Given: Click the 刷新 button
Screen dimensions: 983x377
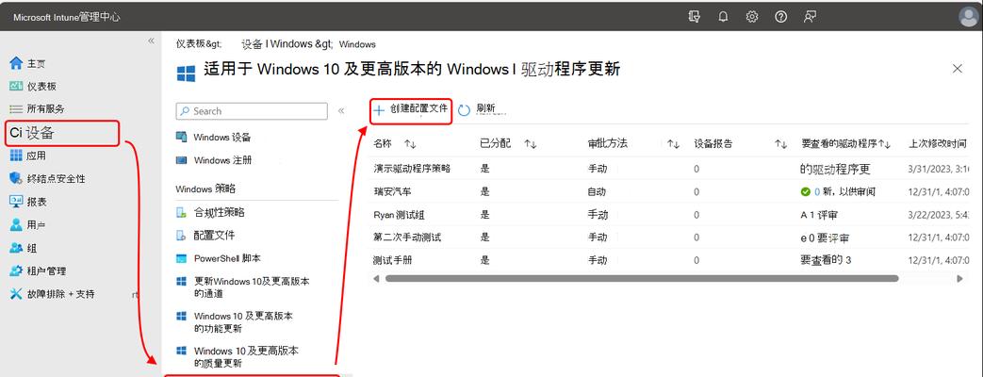Looking at the screenshot, I should point(477,109).
